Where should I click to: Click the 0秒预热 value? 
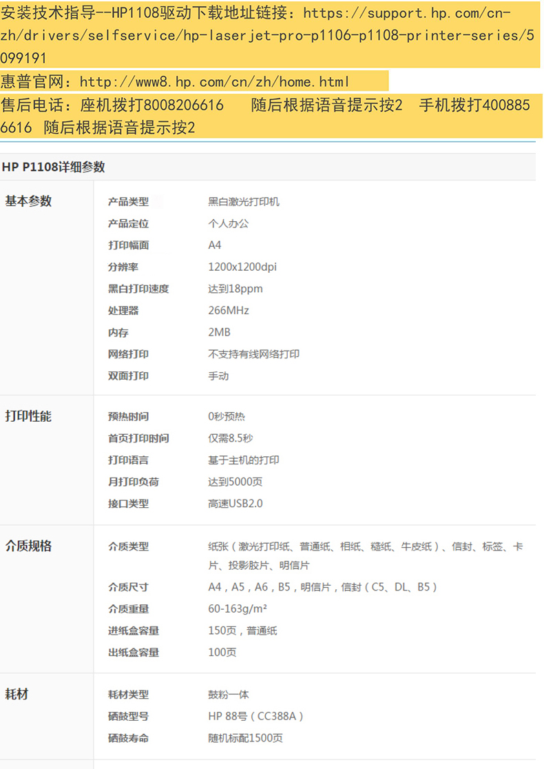pos(227,416)
